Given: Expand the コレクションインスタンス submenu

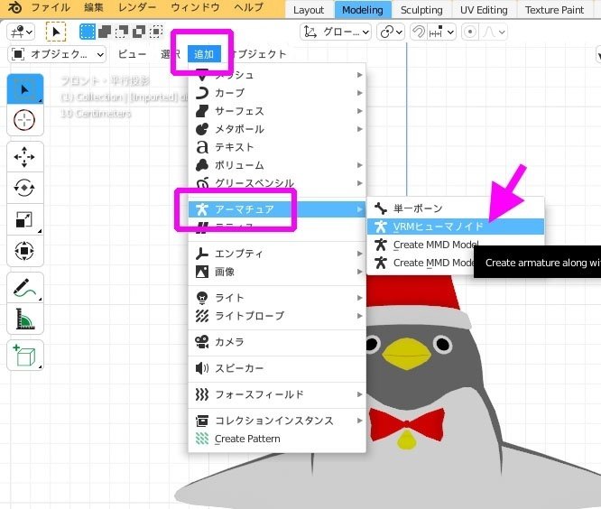Looking at the screenshot, I should pyautogui.click(x=277, y=421).
